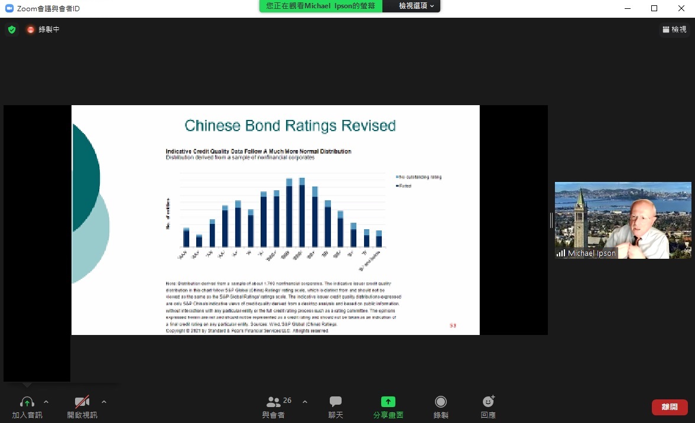The height and width of the screenshot is (423, 695).
Task: Click the red 離開 leave button
Action: tap(670, 407)
